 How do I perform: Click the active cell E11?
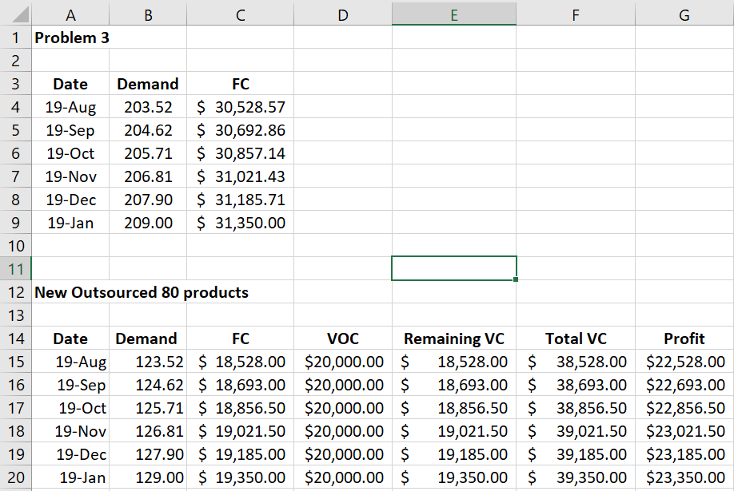click(454, 268)
